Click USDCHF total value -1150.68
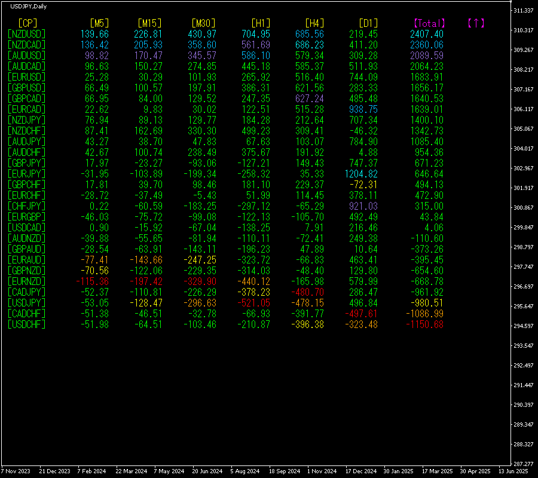 [424, 324]
